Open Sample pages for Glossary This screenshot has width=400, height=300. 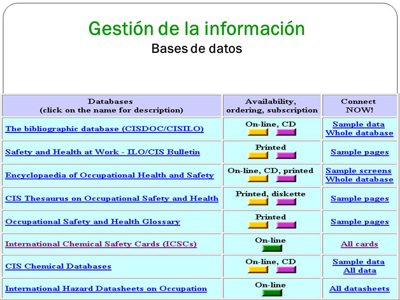click(360, 222)
